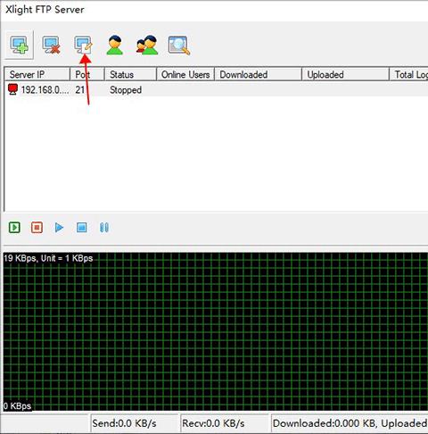Viewport: 428px width, 434px height.
Task: Click port value 21 in server row
Action: [80, 89]
